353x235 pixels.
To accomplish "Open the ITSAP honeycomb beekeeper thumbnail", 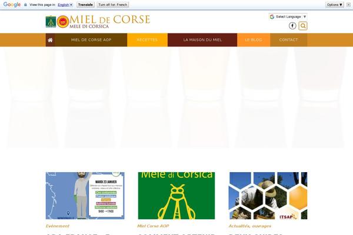I will (x=268, y=196).
